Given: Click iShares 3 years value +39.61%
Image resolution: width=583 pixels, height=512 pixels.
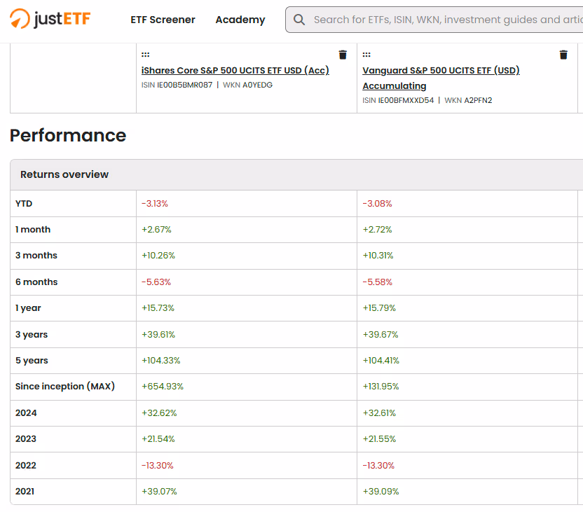Looking at the screenshot, I should [x=158, y=334].
